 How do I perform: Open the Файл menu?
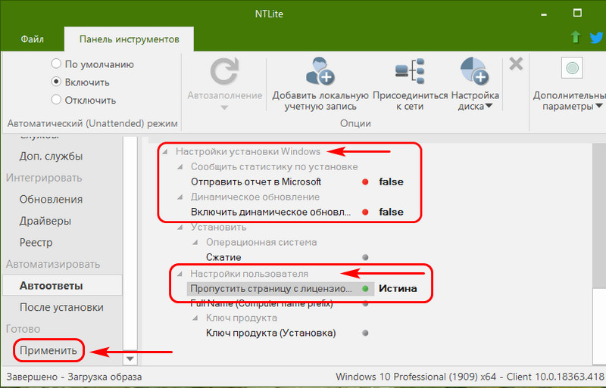tap(32, 39)
